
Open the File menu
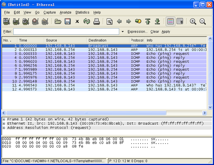(7, 13)
